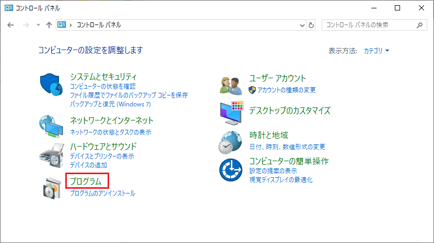Open ファイル履歴でファイルのバックアップ コピーを保存 link
Image resolution: width=434 pixels, height=243 pixels.
click(128, 95)
